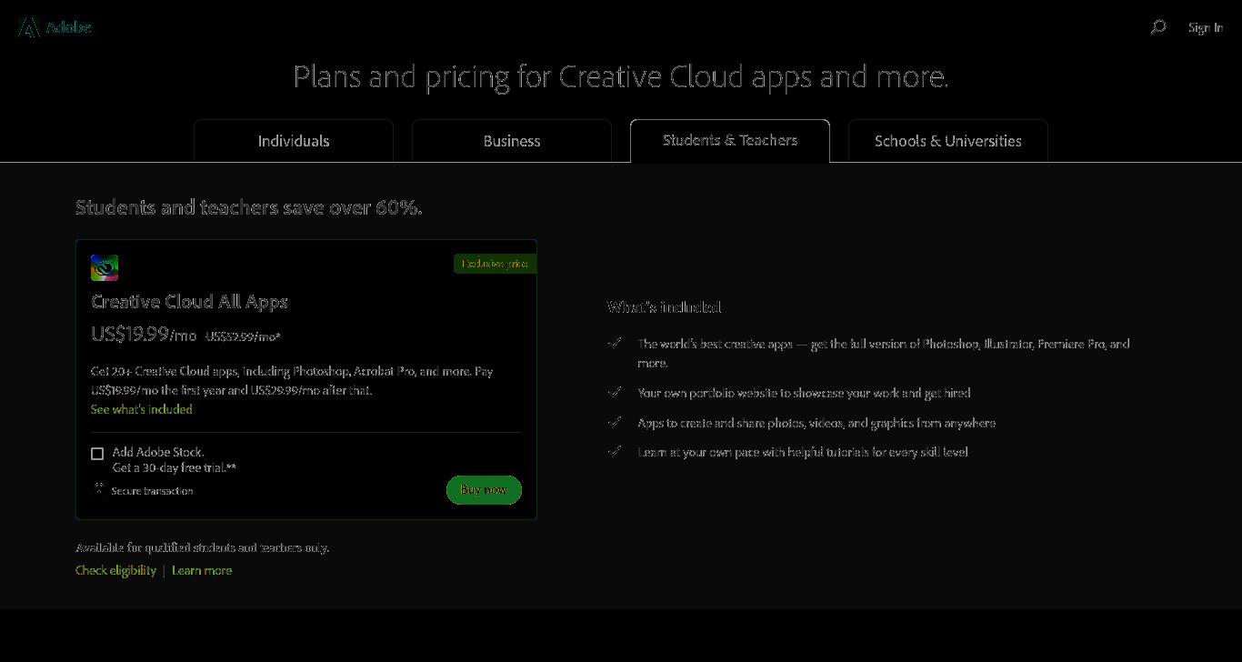This screenshot has height=662, width=1242.
Task: Open the Schools & Universities tab
Action: 948,141
